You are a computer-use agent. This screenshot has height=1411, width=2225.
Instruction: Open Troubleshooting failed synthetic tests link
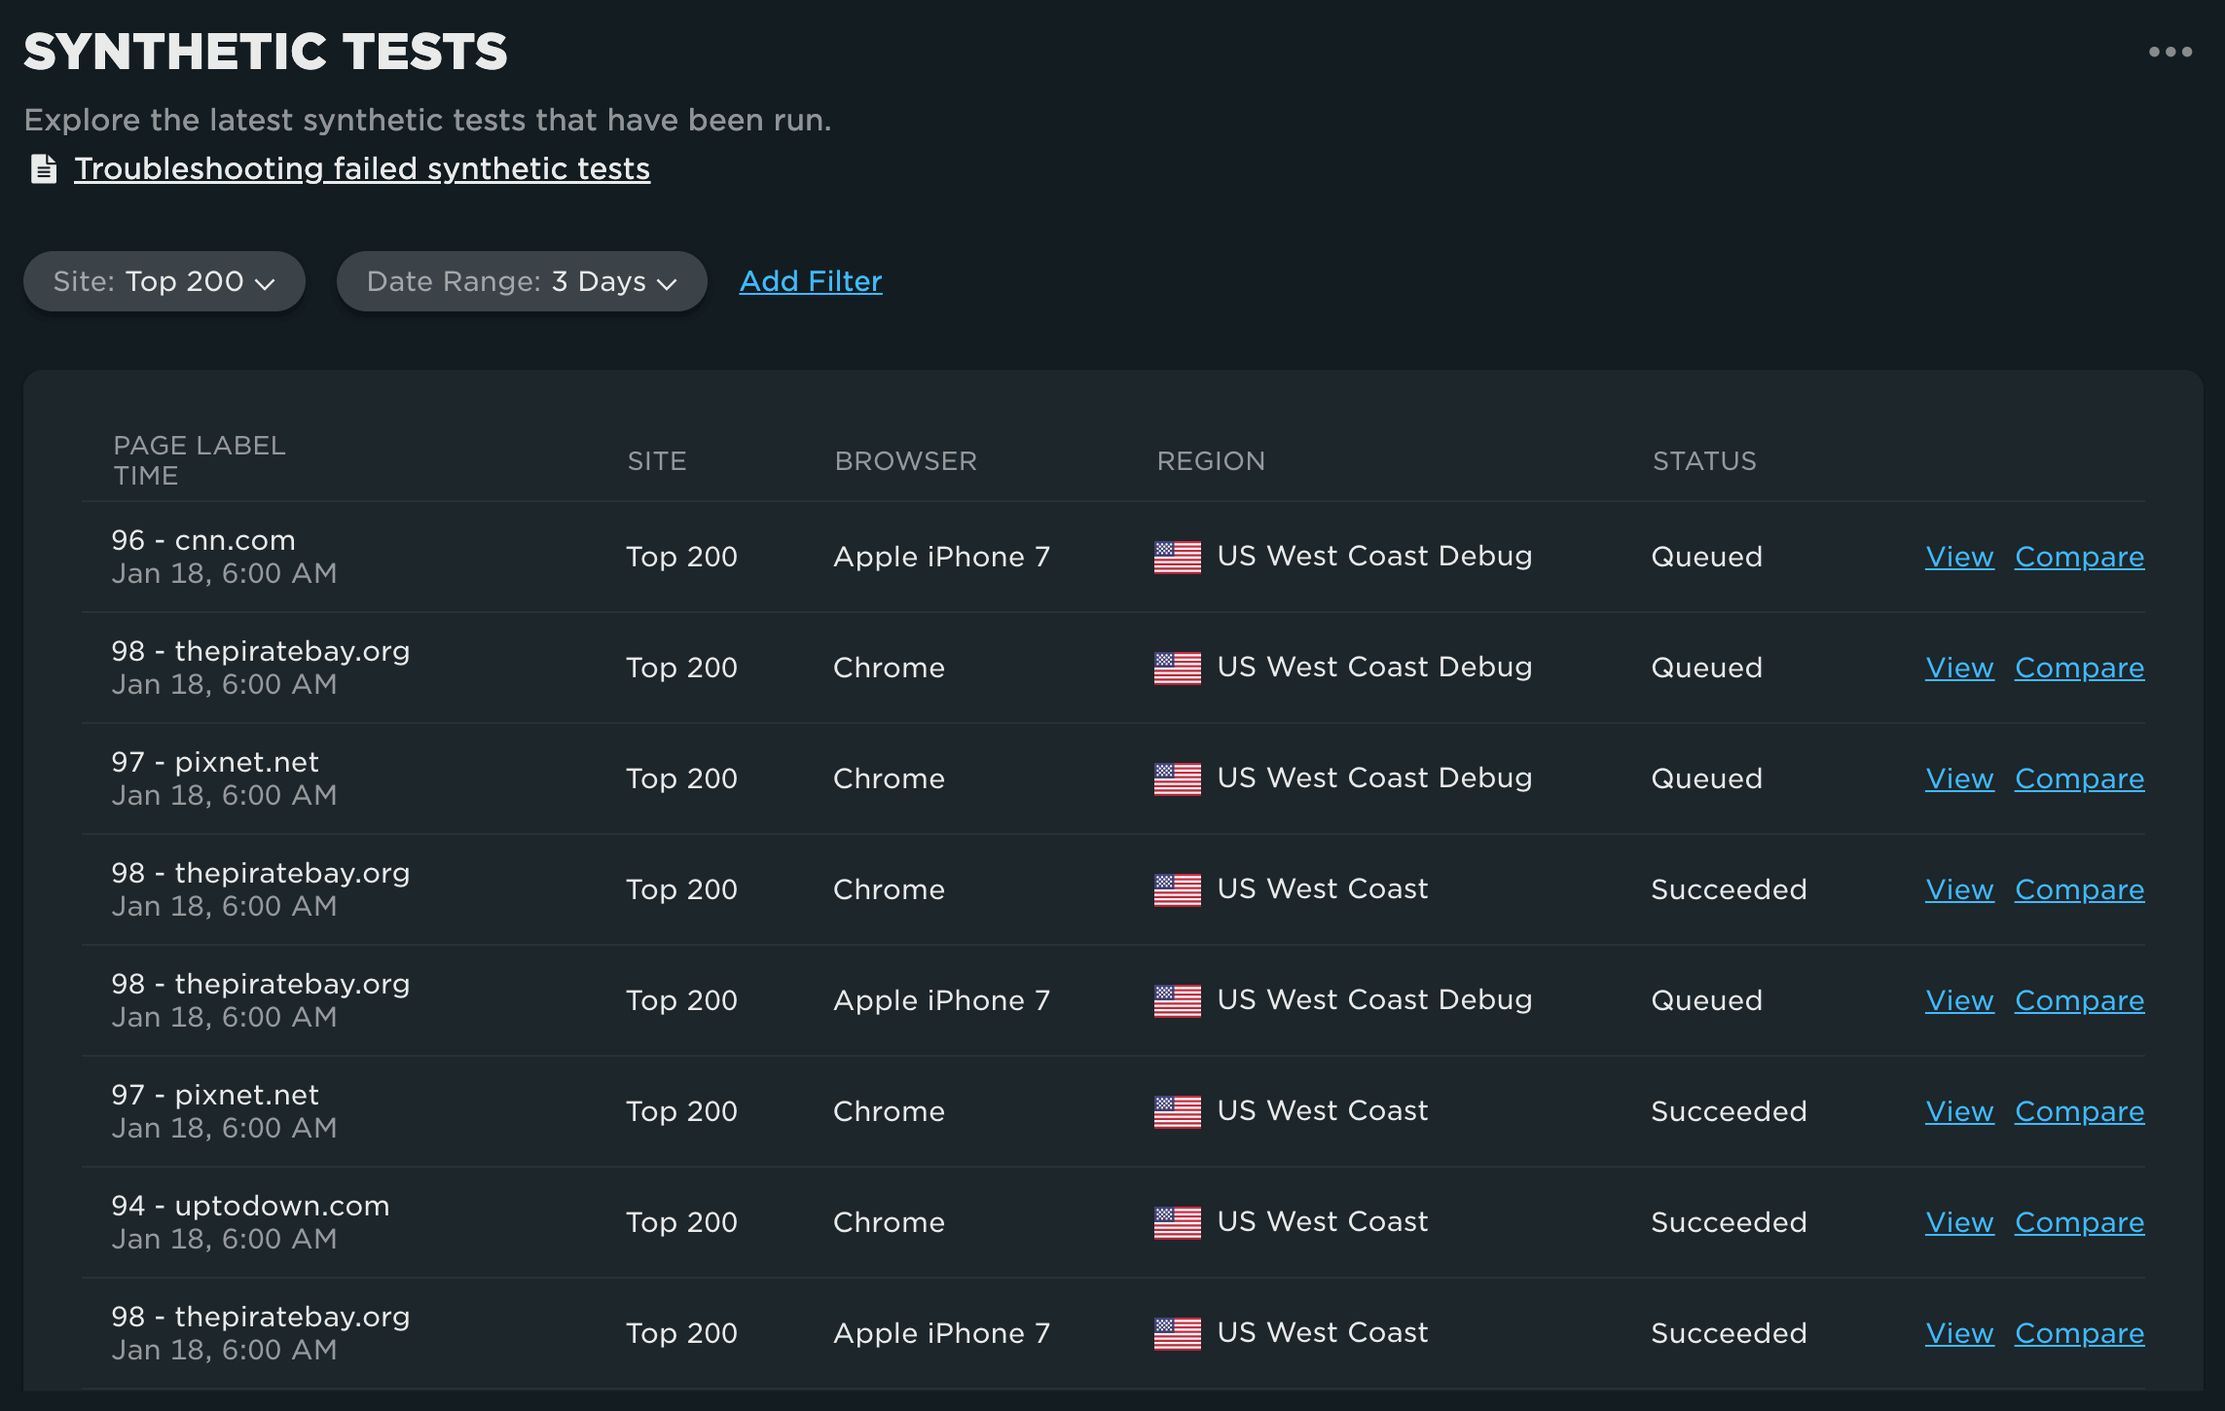[x=362, y=168]
